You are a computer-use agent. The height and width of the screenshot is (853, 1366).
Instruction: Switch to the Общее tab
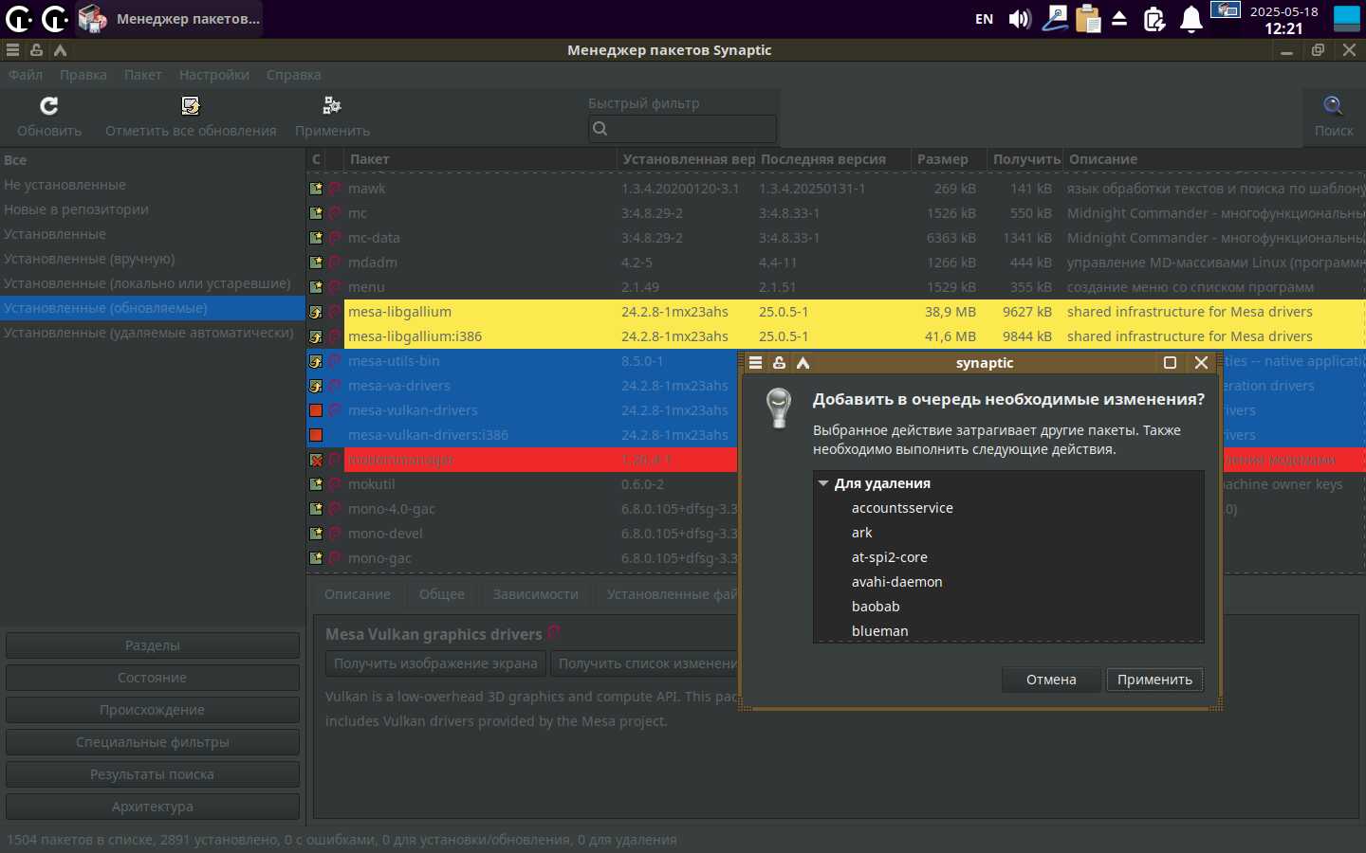pyautogui.click(x=442, y=594)
